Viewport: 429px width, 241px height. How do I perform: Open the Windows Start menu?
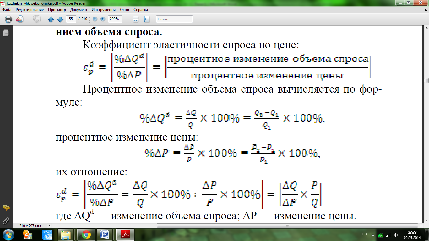8,234
